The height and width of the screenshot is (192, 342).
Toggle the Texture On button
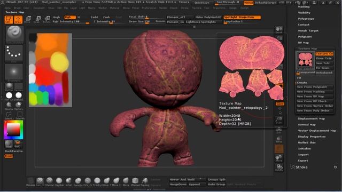click(x=324, y=53)
